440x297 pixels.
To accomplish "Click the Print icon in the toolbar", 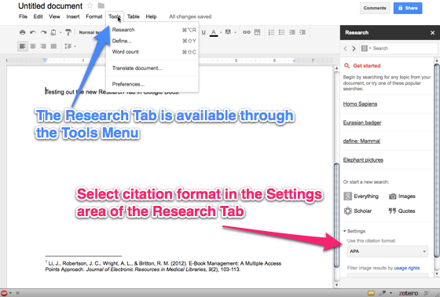I will click(x=23, y=32).
